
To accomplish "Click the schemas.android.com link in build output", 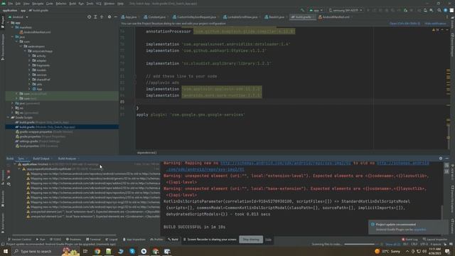I will click(x=285, y=163).
